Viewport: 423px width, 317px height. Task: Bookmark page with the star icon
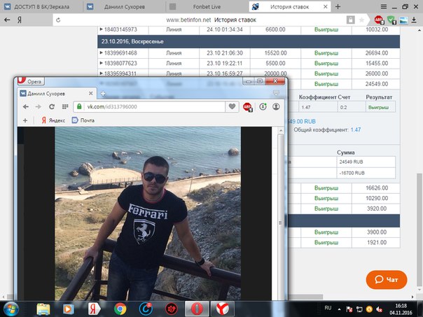(x=361, y=20)
